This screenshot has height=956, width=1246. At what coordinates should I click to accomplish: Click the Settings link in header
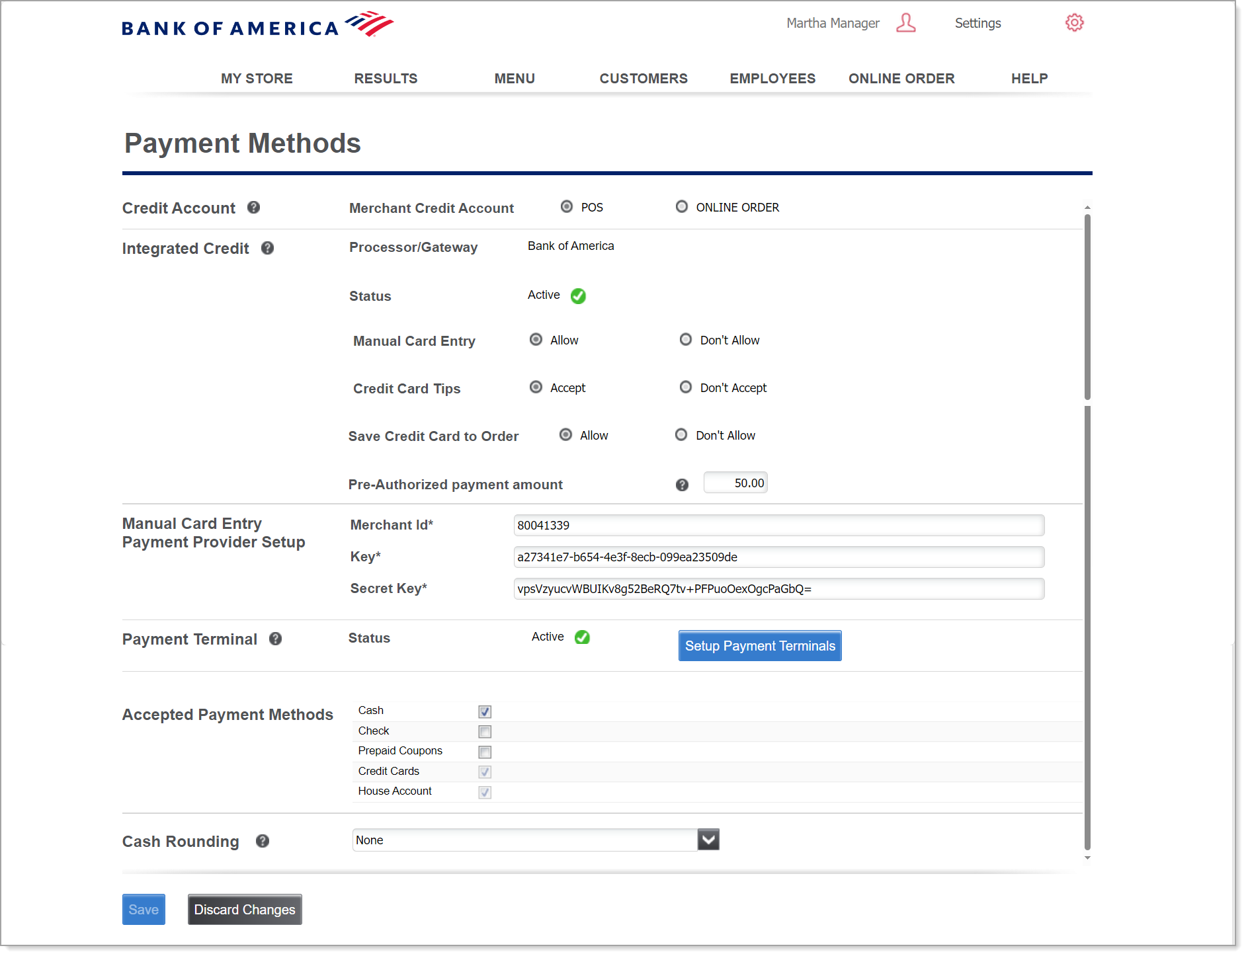pos(977,23)
